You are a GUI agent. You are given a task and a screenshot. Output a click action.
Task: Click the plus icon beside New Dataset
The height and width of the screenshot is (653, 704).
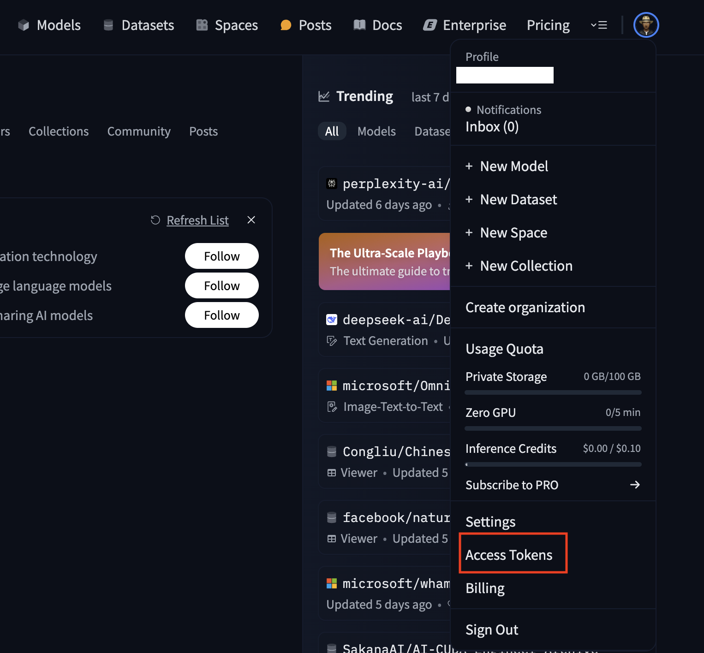469,199
